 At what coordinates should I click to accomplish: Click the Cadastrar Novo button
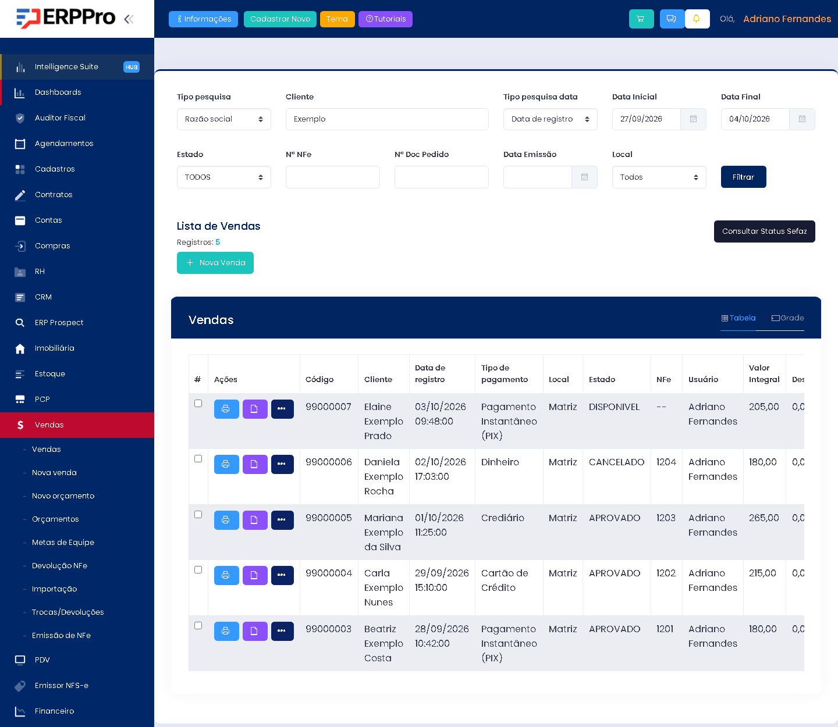[x=280, y=19]
